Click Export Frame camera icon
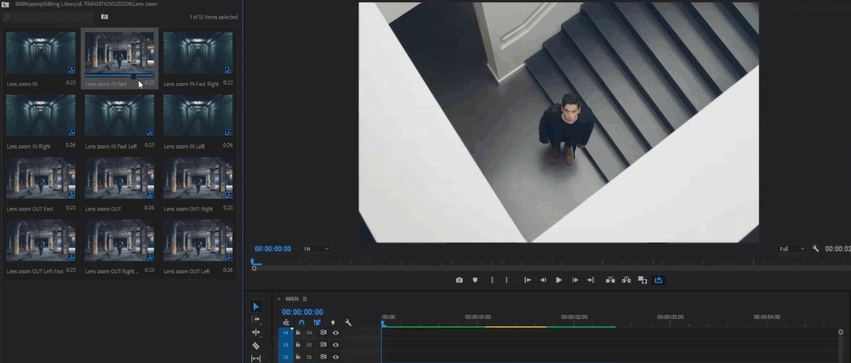The width and height of the screenshot is (851, 363). click(x=459, y=280)
